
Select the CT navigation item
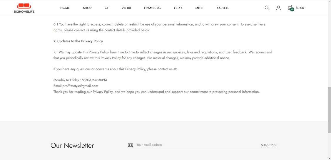tap(106, 8)
